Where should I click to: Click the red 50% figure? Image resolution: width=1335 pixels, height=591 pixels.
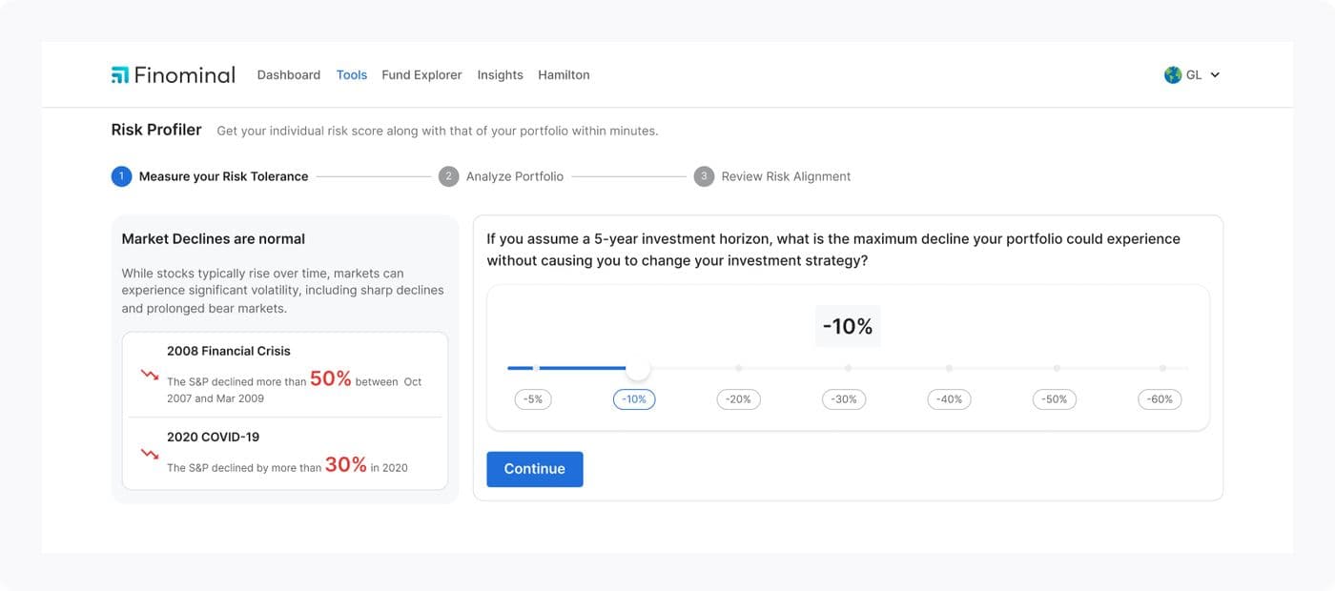click(331, 378)
